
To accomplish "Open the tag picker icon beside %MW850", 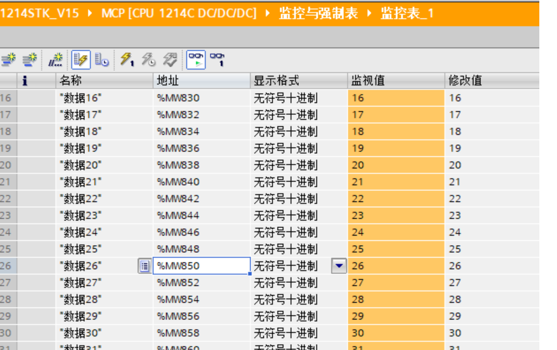I will 144,266.
